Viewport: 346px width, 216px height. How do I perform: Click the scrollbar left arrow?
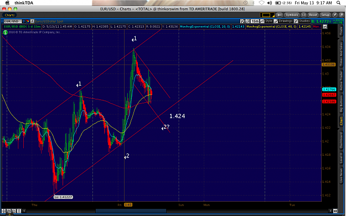(x=24, y=211)
